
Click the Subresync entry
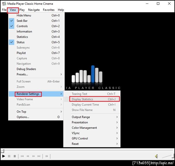(36, 47)
